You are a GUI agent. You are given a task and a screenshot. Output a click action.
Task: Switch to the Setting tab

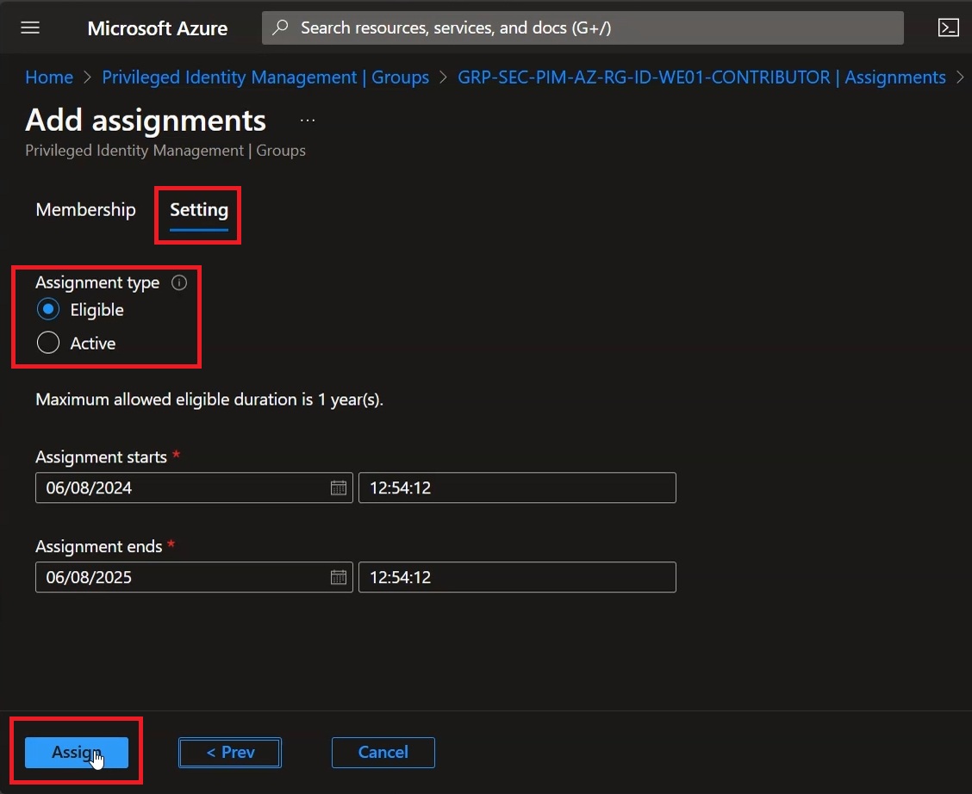[199, 211]
